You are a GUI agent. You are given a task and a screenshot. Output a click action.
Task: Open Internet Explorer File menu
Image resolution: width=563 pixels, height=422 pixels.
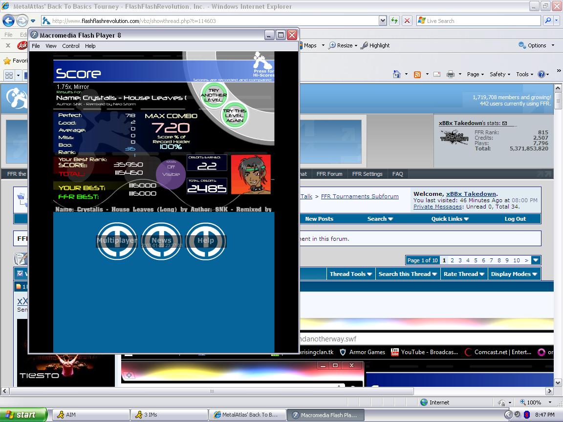point(8,35)
